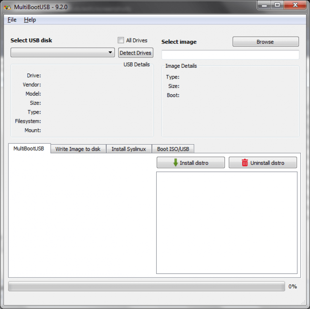The height and width of the screenshot is (309, 310).
Task: Click the Install distro button label
Action: click(194, 163)
